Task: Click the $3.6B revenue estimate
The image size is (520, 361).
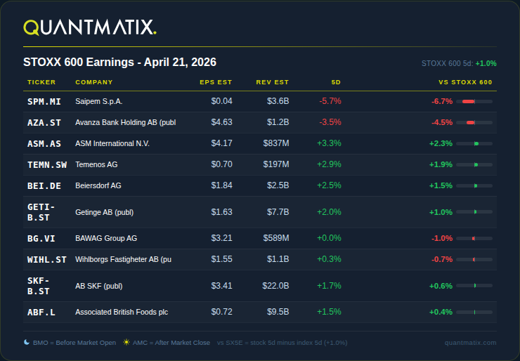Action: point(278,101)
